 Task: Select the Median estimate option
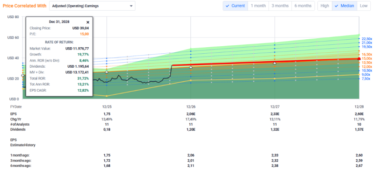345,6
